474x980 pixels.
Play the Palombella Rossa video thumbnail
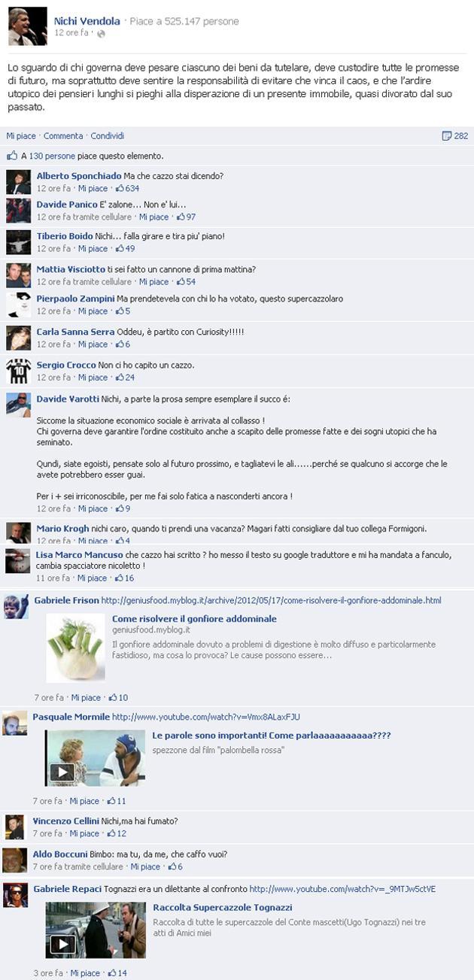(x=95, y=758)
